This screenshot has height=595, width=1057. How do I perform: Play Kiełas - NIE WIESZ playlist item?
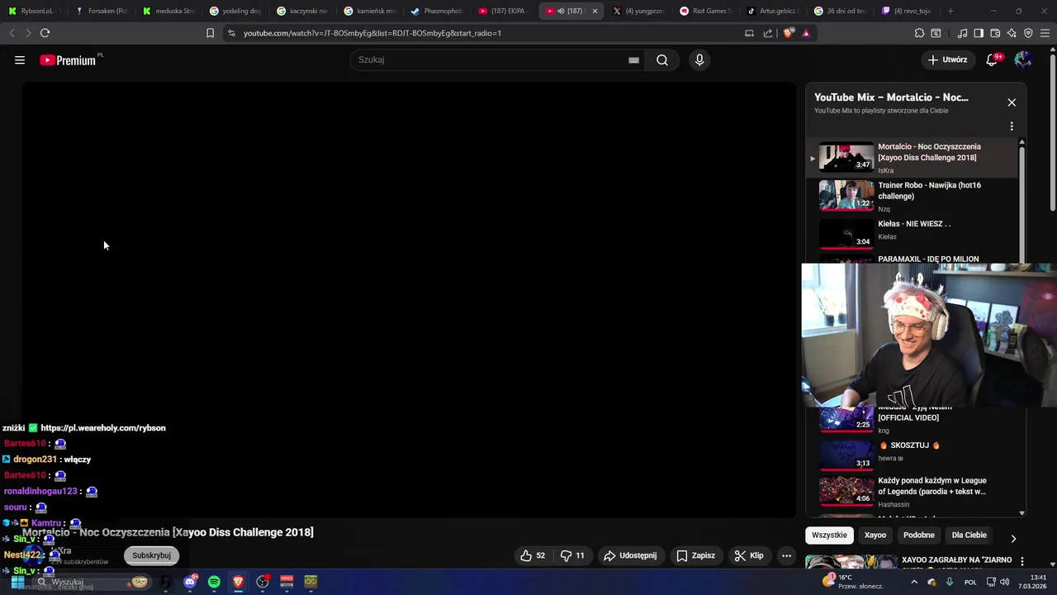pos(912,233)
